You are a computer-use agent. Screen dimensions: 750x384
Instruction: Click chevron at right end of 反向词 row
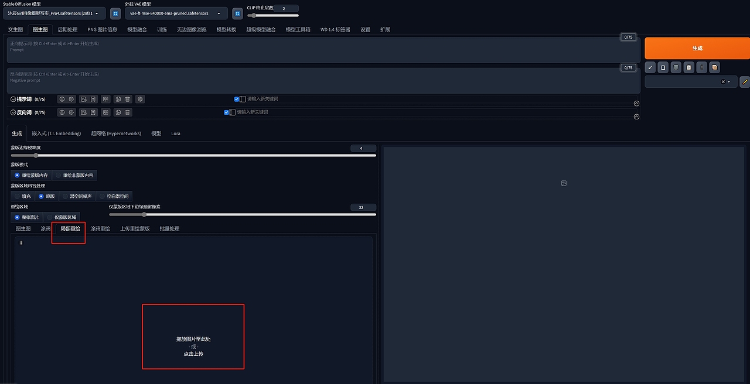[636, 116]
